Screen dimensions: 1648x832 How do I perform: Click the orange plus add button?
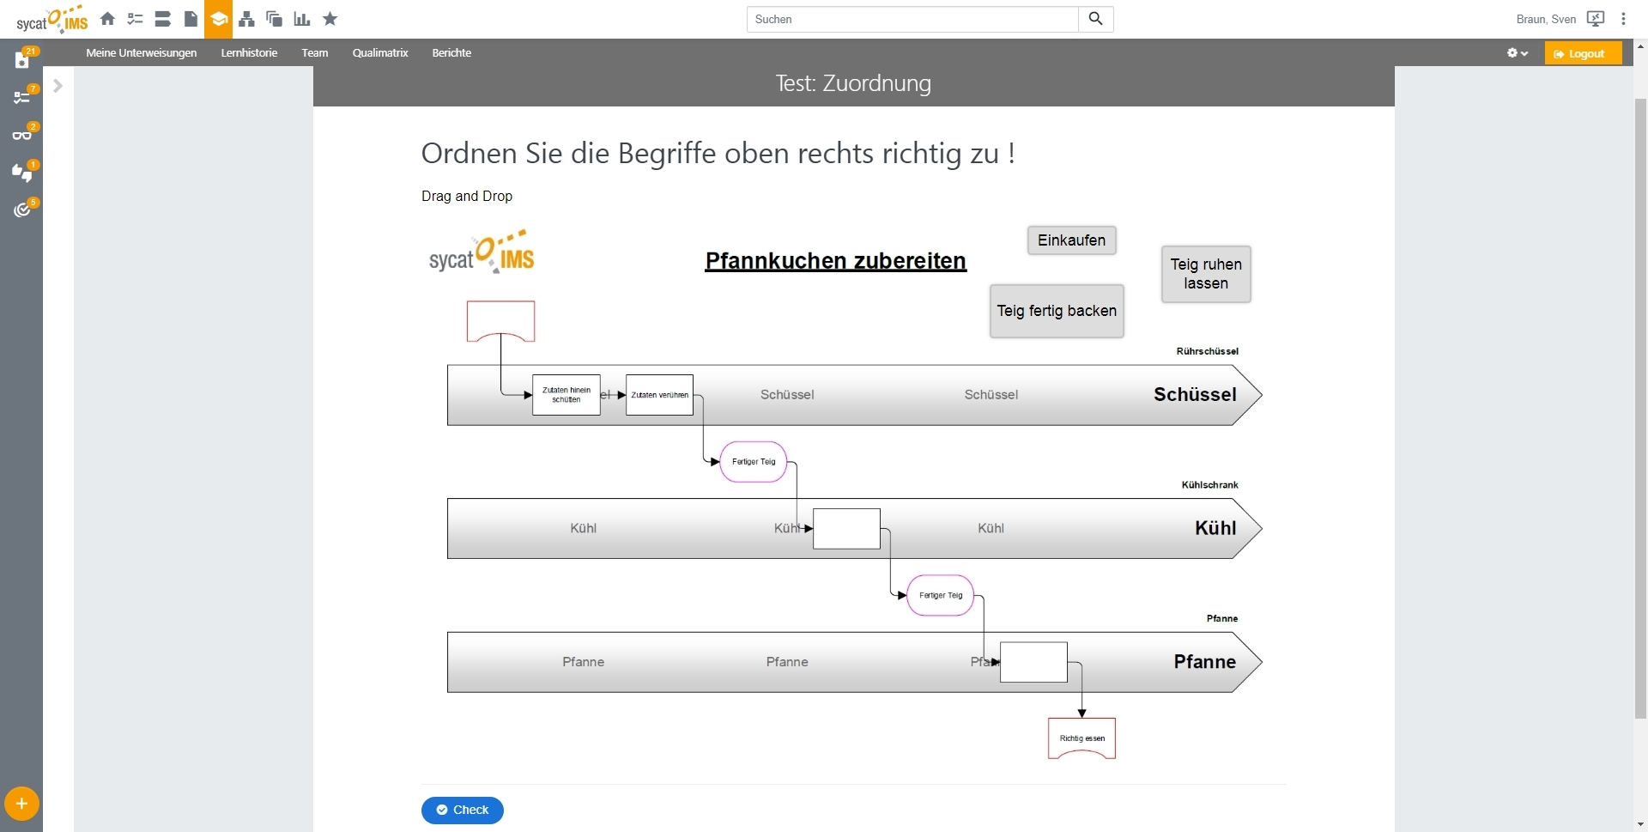click(x=21, y=805)
